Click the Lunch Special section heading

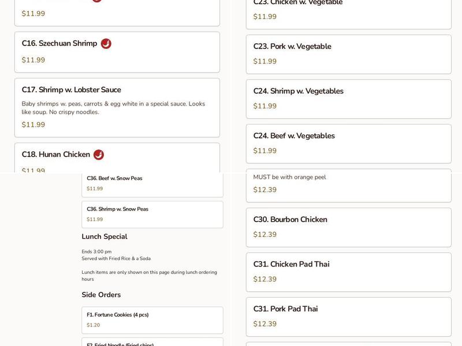[105, 236]
